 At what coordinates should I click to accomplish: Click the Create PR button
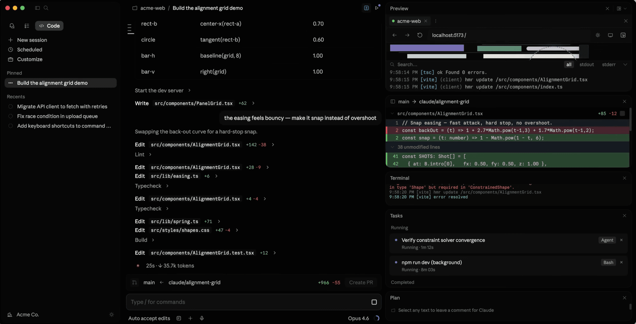[x=361, y=282]
